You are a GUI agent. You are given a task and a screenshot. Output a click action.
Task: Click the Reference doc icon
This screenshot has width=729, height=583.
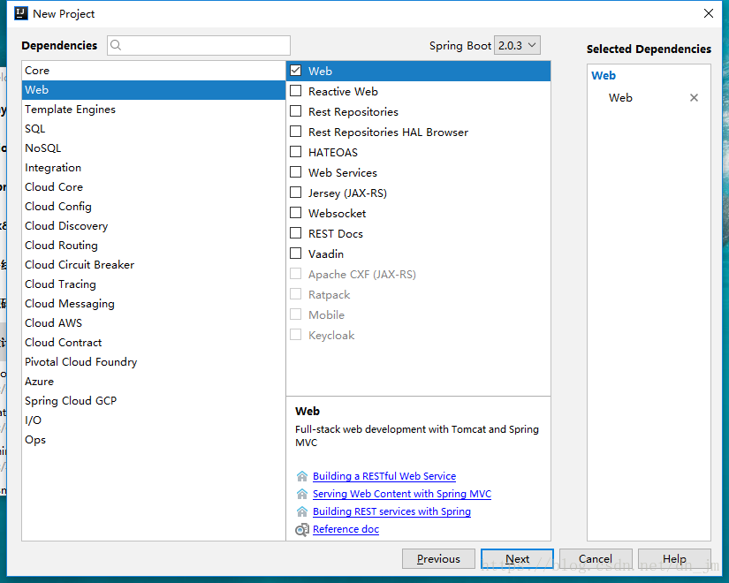pyautogui.click(x=301, y=529)
